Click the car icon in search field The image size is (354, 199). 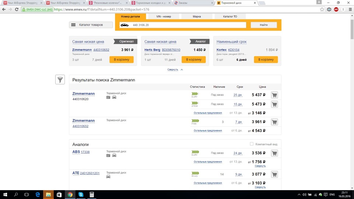point(125,25)
